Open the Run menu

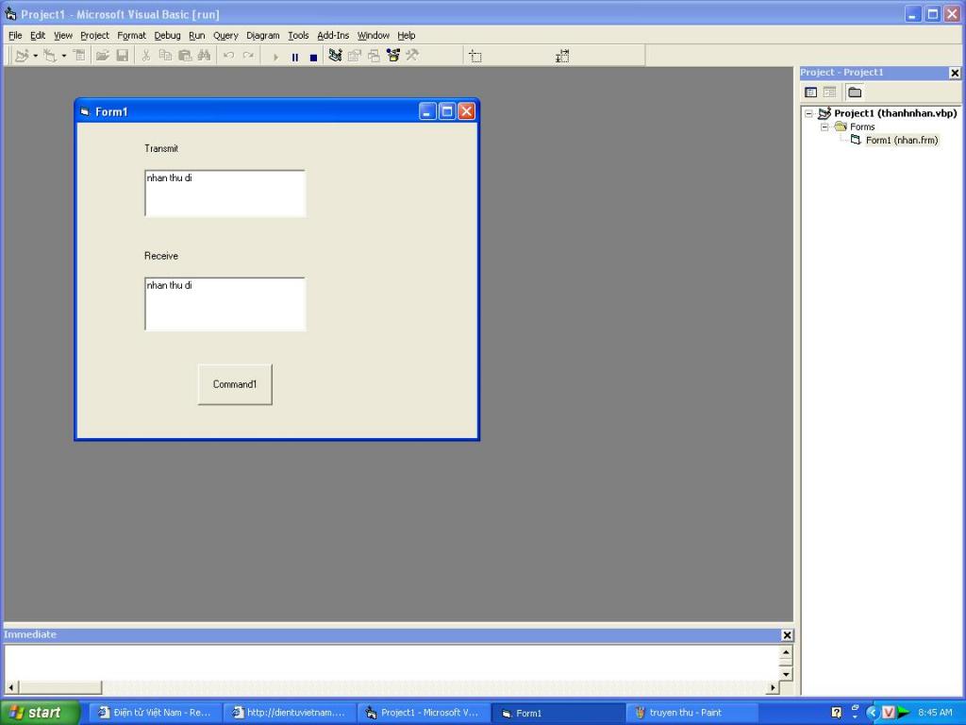tap(196, 36)
